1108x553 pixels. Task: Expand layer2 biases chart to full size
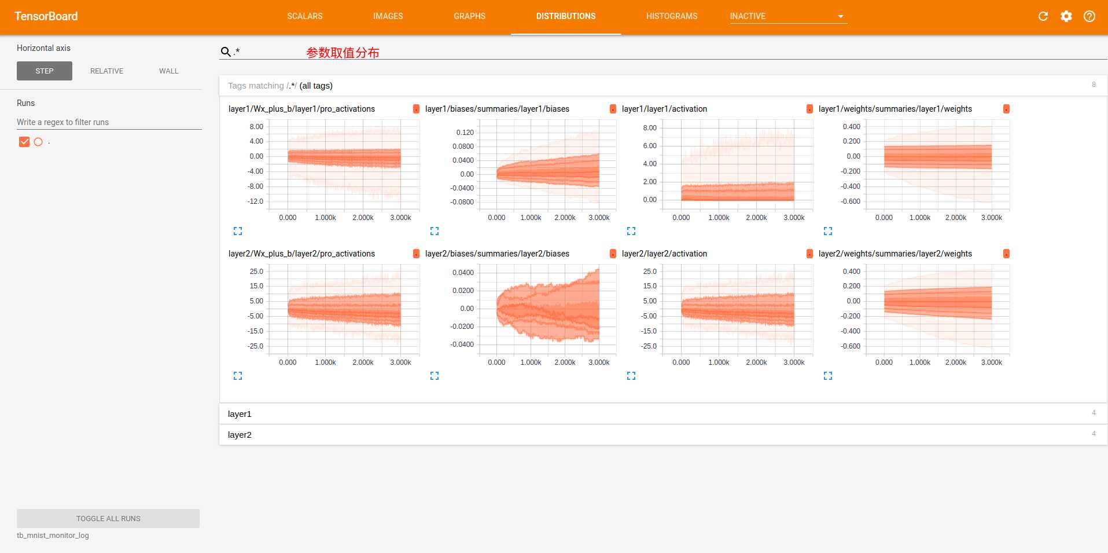[x=435, y=376]
